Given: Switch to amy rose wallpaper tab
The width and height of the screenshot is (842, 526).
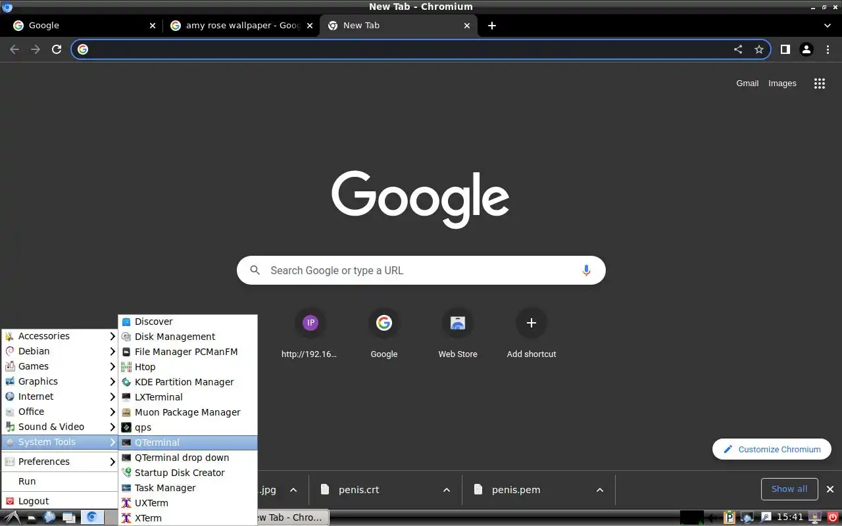Looking at the screenshot, I should coord(240,26).
